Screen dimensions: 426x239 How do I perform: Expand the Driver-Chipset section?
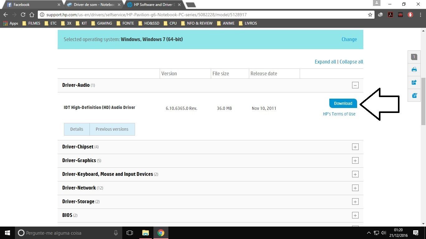355,147
